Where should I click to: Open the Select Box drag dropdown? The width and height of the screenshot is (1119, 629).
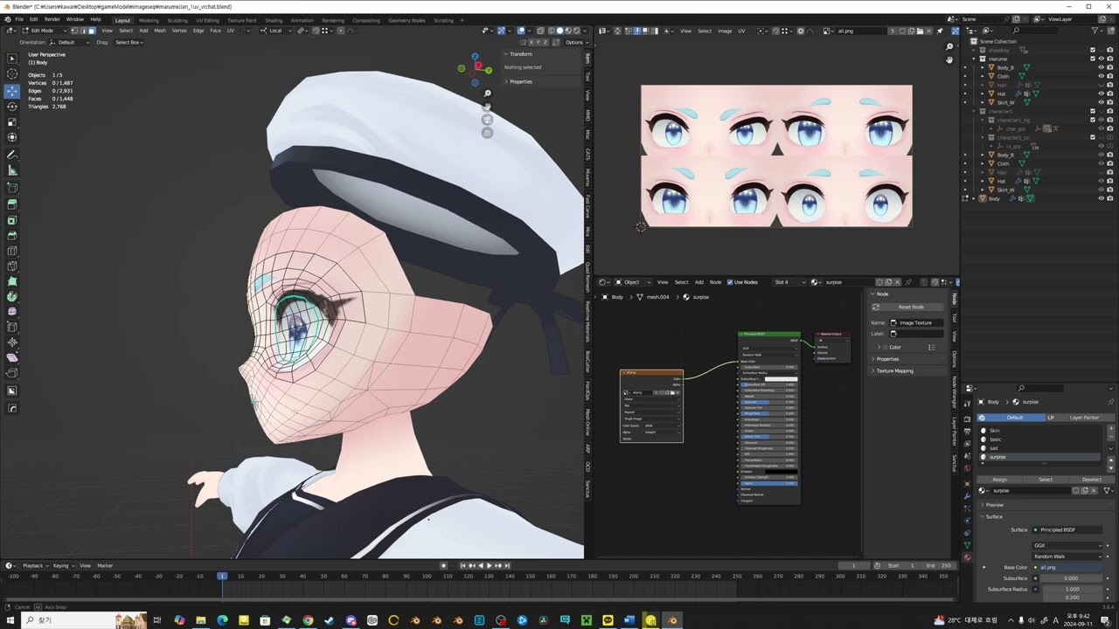pyautogui.click(x=129, y=42)
